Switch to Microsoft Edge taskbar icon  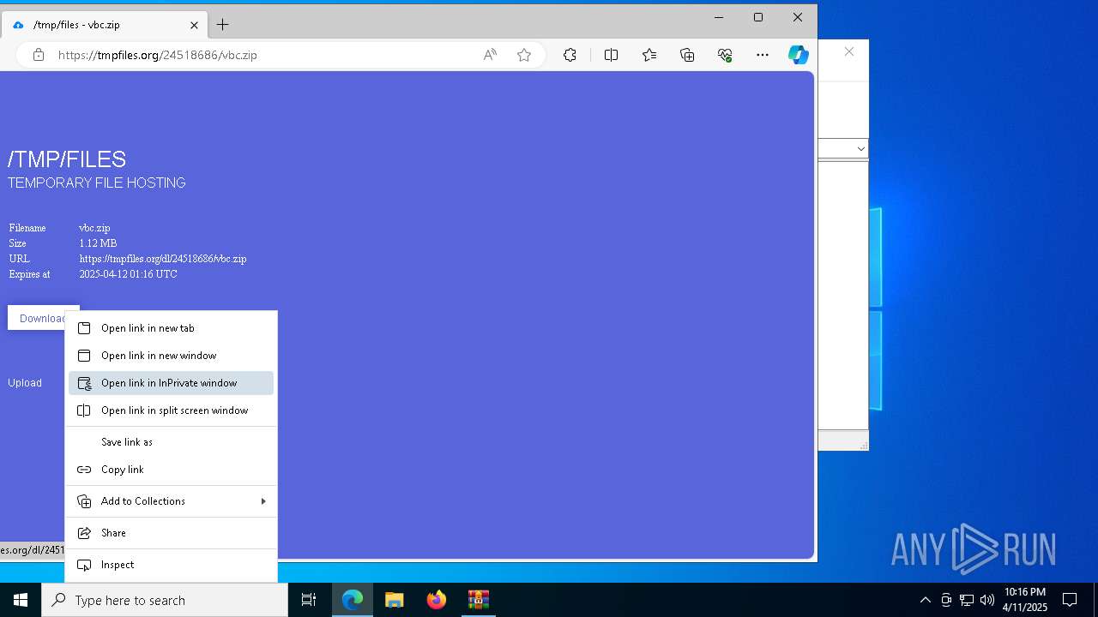pyautogui.click(x=353, y=600)
